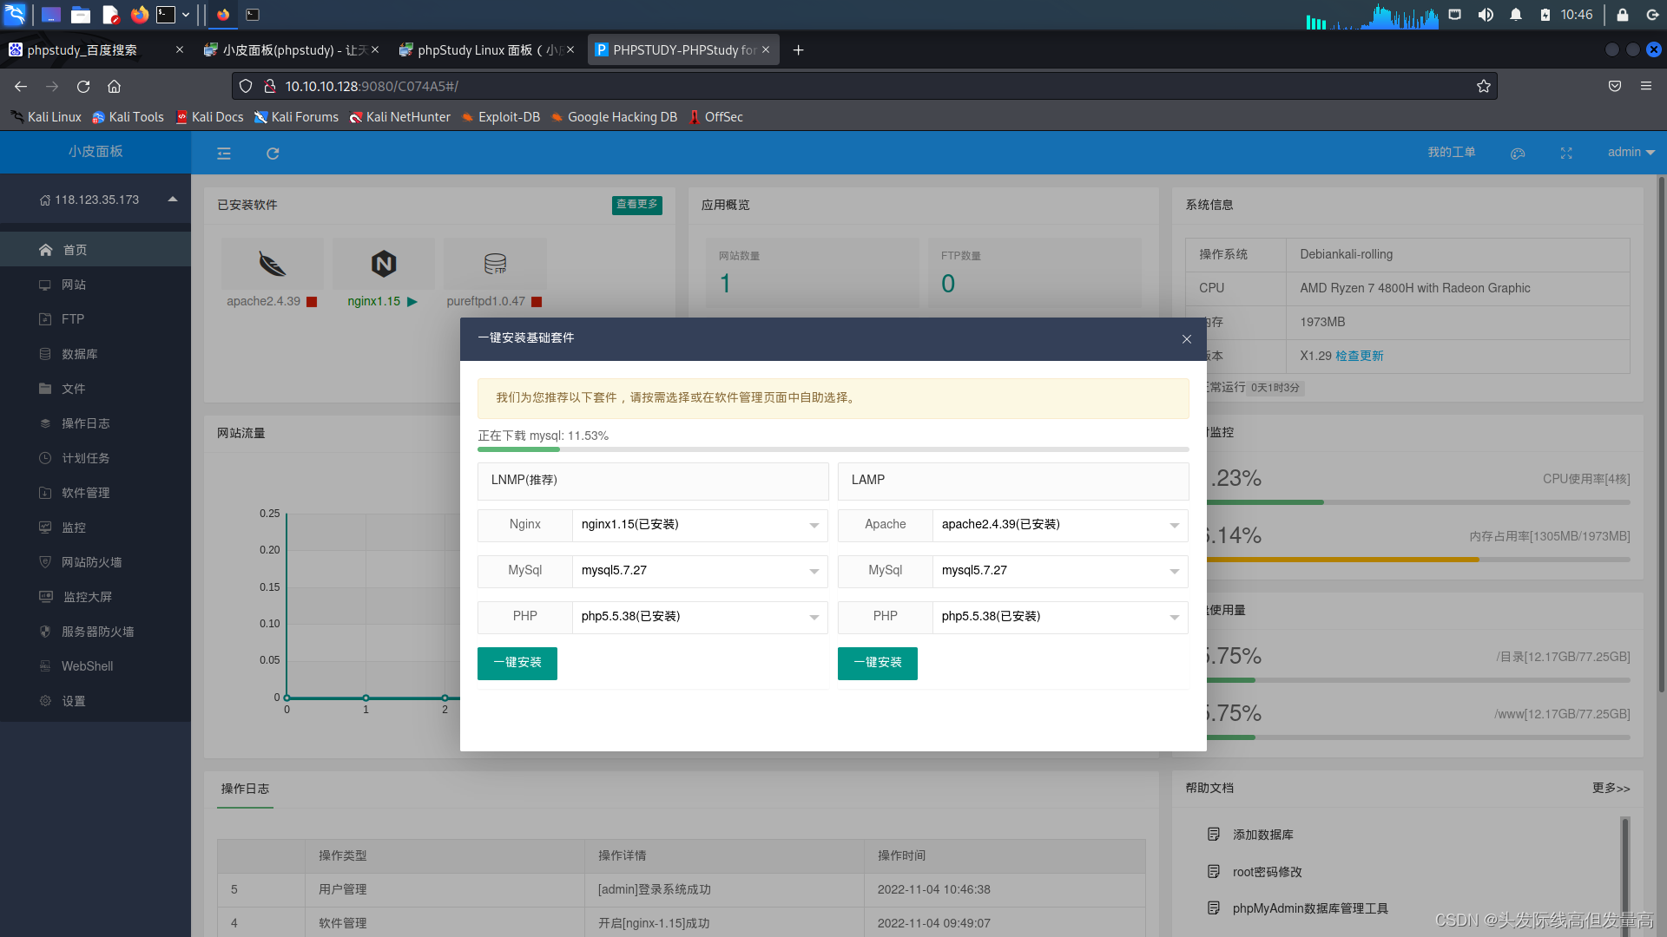
Task: Toggle pureftpd1.0.47 red stop indicator
Action: pyautogui.click(x=537, y=302)
